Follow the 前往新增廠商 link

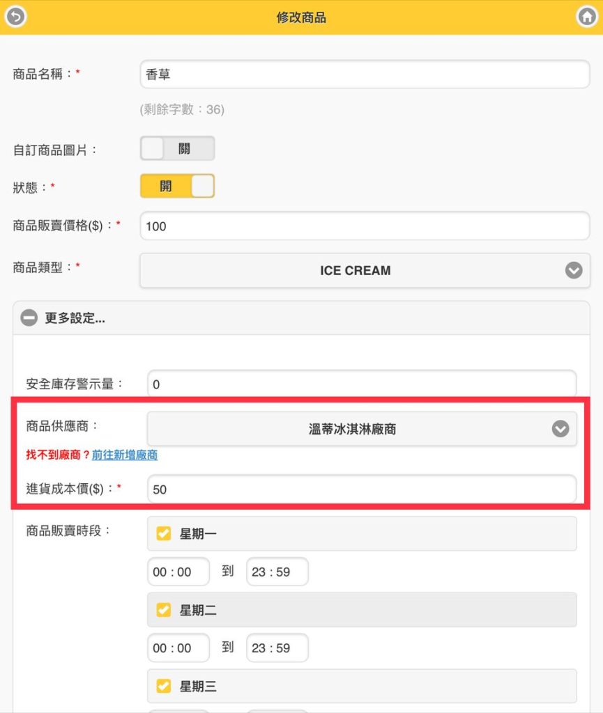(x=125, y=455)
